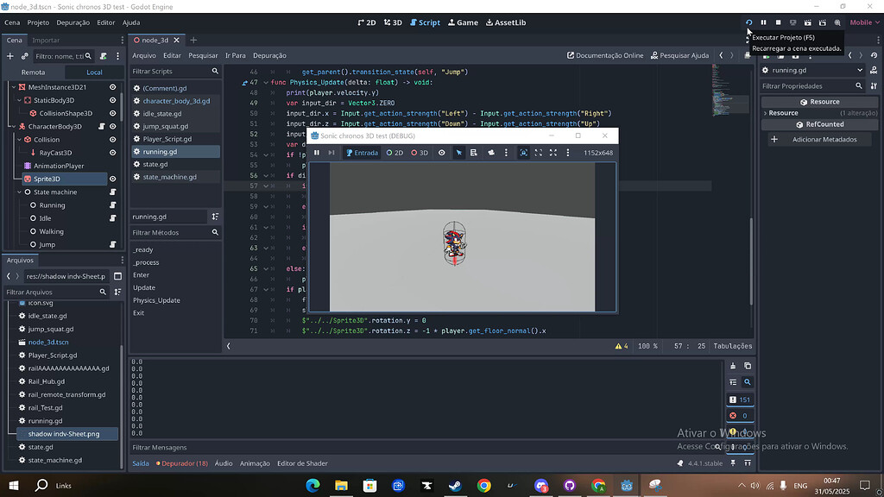Viewport: 884px width, 497px height.
Task: Toggle visibility of CollisionShape3D
Action: pos(113,113)
